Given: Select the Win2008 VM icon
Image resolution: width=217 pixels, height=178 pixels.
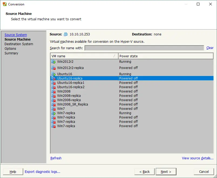Looking at the screenshot, I should pyautogui.click(x=53, y=91).
